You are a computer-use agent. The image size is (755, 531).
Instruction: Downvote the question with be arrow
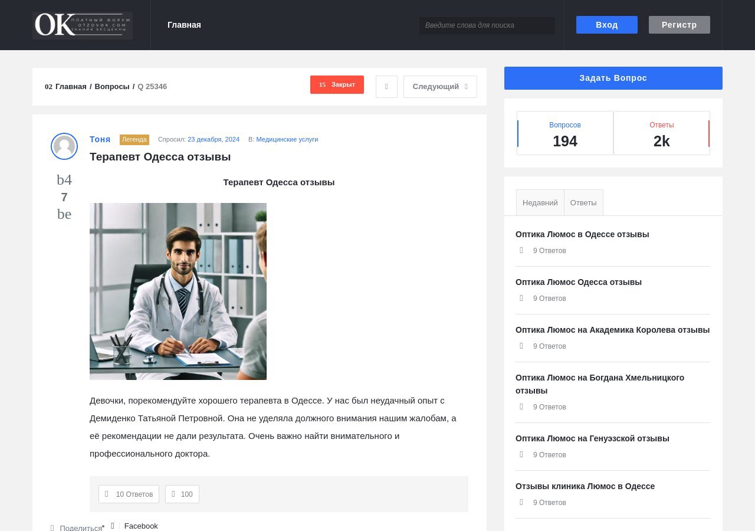[x=64, y=214]
